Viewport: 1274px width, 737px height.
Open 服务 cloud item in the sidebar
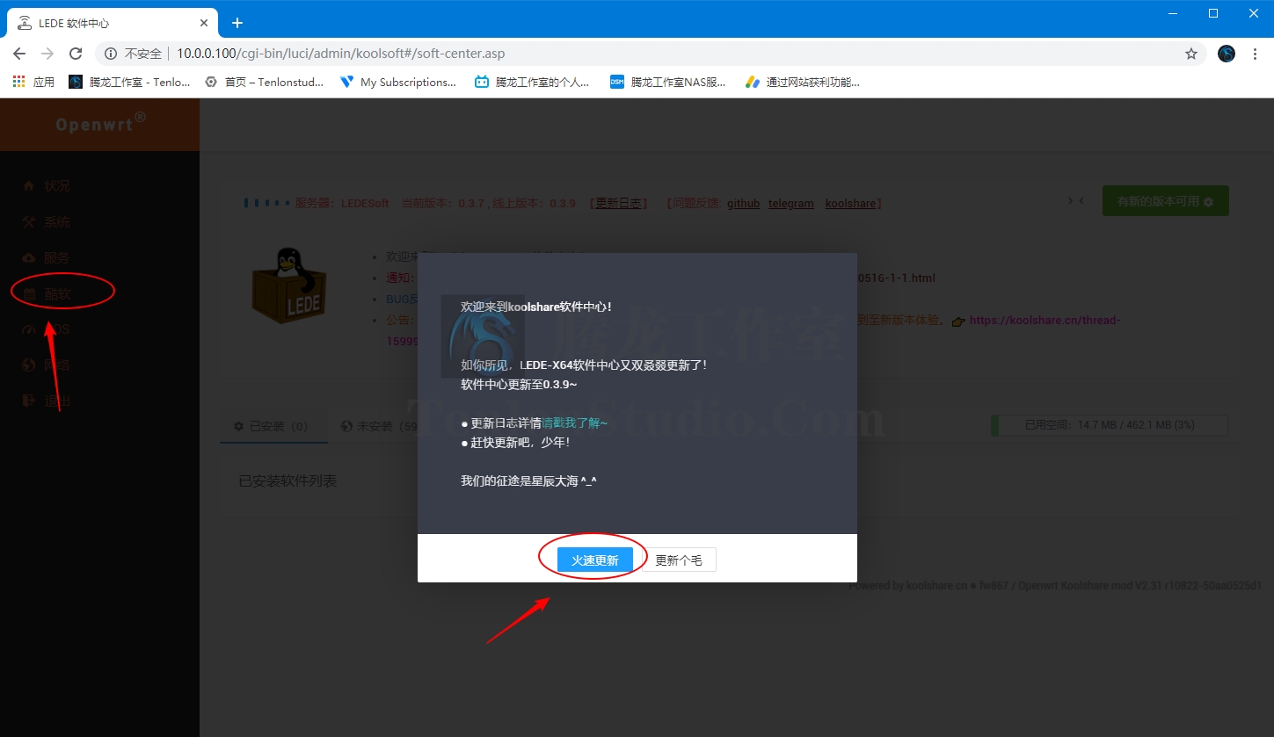(47, 258)
